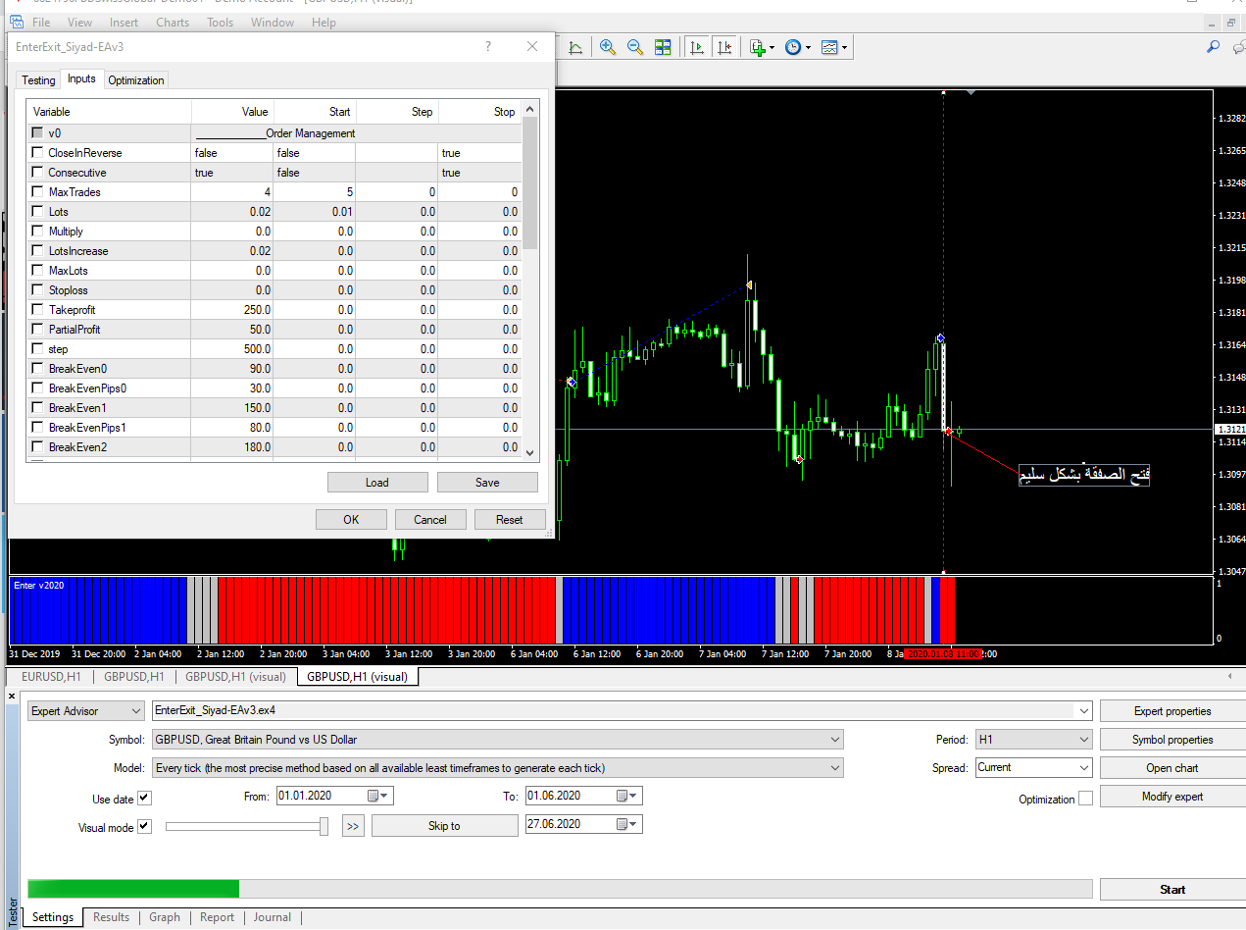
Task: Expand the Symbol dropdown showing GBPUSD
Action: 835,740
